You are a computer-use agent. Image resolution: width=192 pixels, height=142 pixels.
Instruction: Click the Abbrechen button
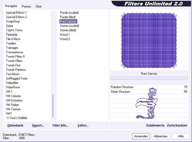point(161,136)
